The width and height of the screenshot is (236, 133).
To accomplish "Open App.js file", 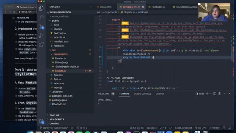I will click(57, 79).
